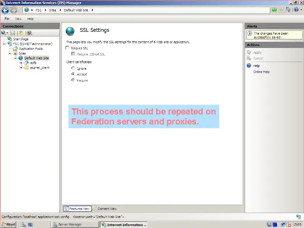Image resolution: width=304 pixels, height=228 pixels.
Task: Open Help from the Actions pane
Action: (x=256, y=66)
